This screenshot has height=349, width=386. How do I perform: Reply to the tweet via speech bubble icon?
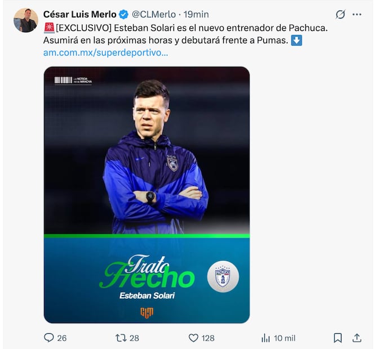pos(48,338)
